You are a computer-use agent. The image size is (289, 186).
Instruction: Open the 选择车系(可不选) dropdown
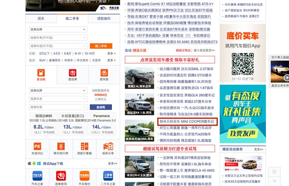pyautogui.click(x=58, y=38)
